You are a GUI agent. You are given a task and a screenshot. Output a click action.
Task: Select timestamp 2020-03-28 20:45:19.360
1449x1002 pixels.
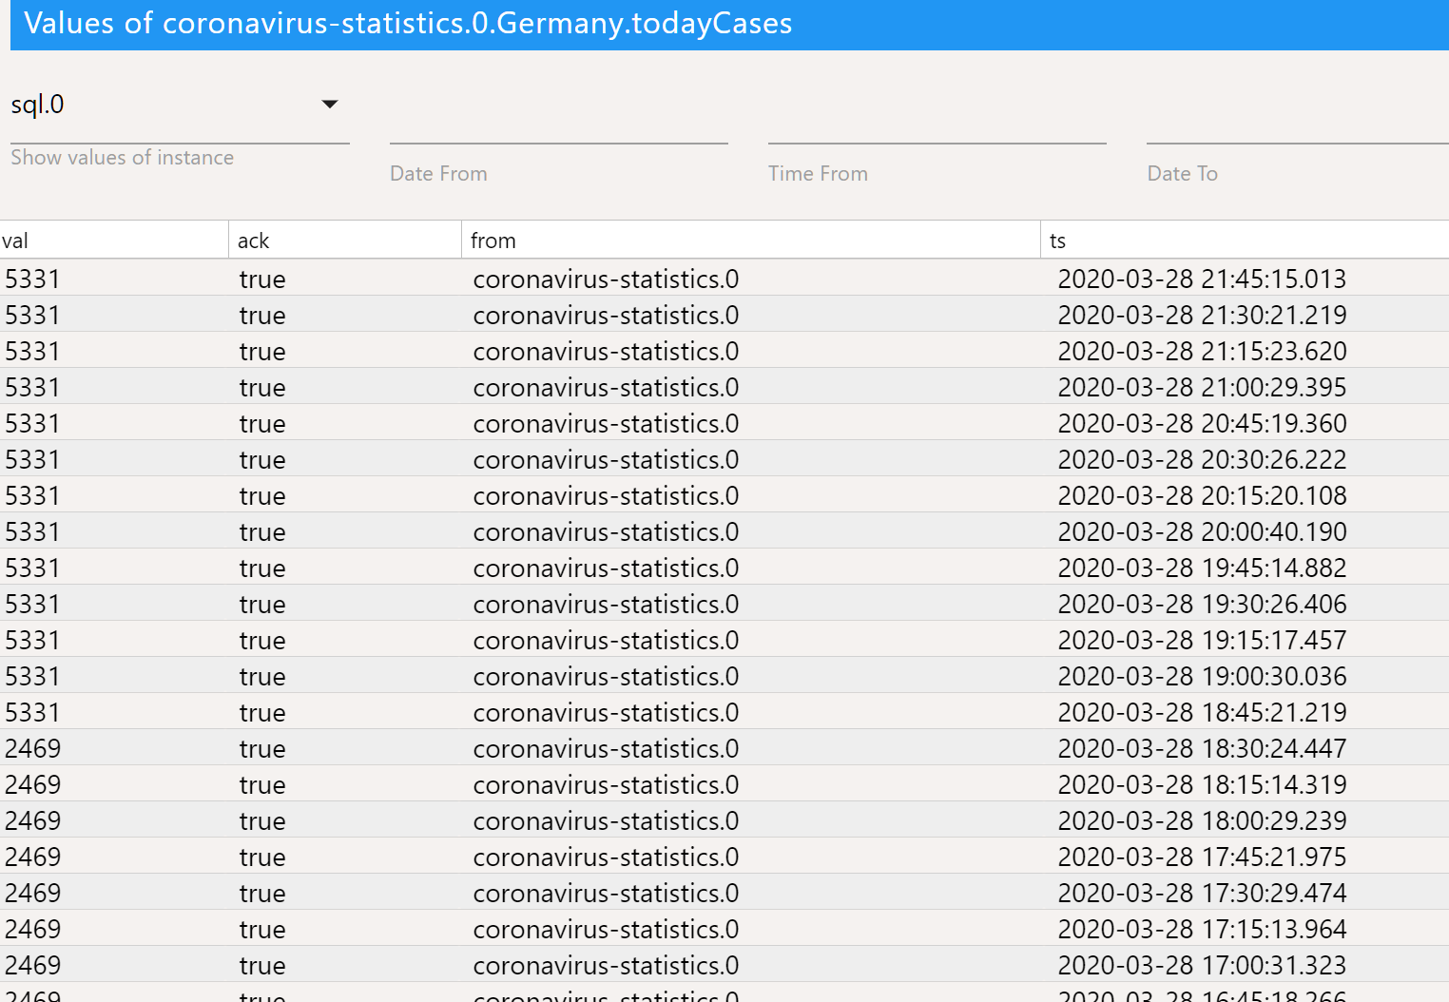[x=1202, y=423]
